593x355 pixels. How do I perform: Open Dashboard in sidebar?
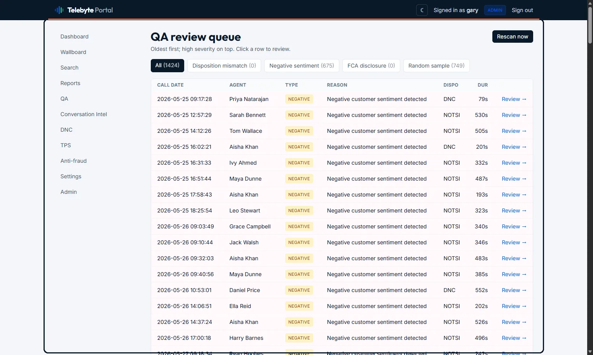coord(75,37)
